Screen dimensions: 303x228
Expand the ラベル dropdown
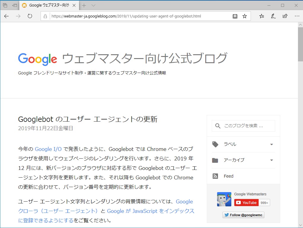[x=271, y=144]
